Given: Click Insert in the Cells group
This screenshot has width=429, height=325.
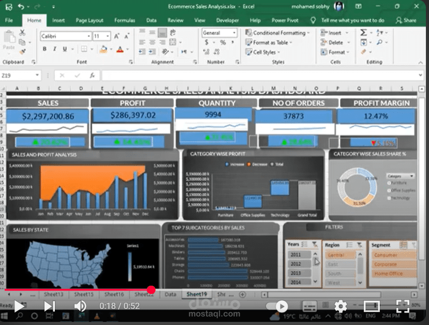Looking at the screenshot, I should coord(334,33).
